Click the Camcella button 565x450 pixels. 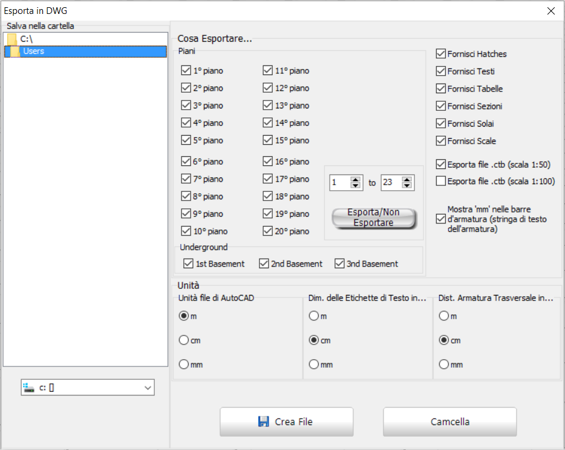pos(449,422)
